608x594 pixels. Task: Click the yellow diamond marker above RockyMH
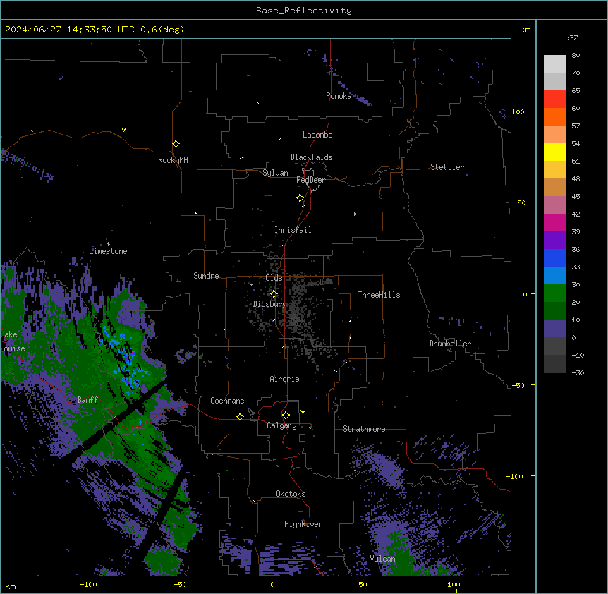click(176, 143)
